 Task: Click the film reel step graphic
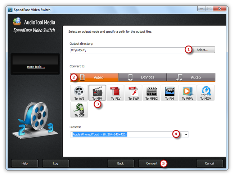35,120
